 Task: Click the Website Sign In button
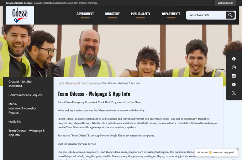point(225,3)
